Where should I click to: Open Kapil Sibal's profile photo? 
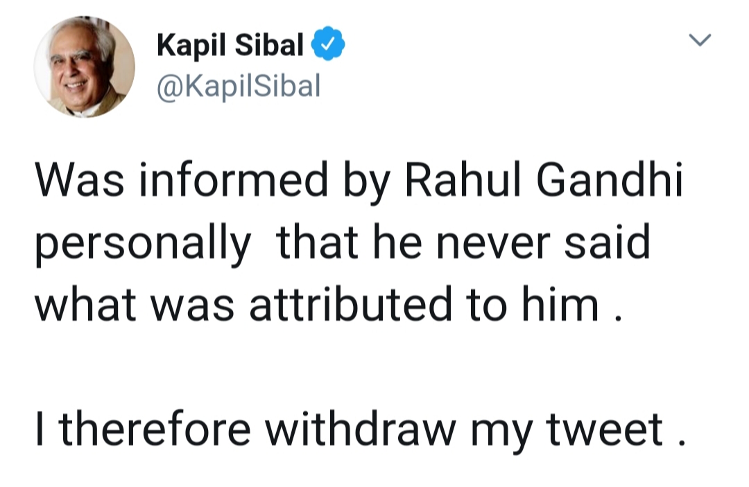[x=85, y=67]
